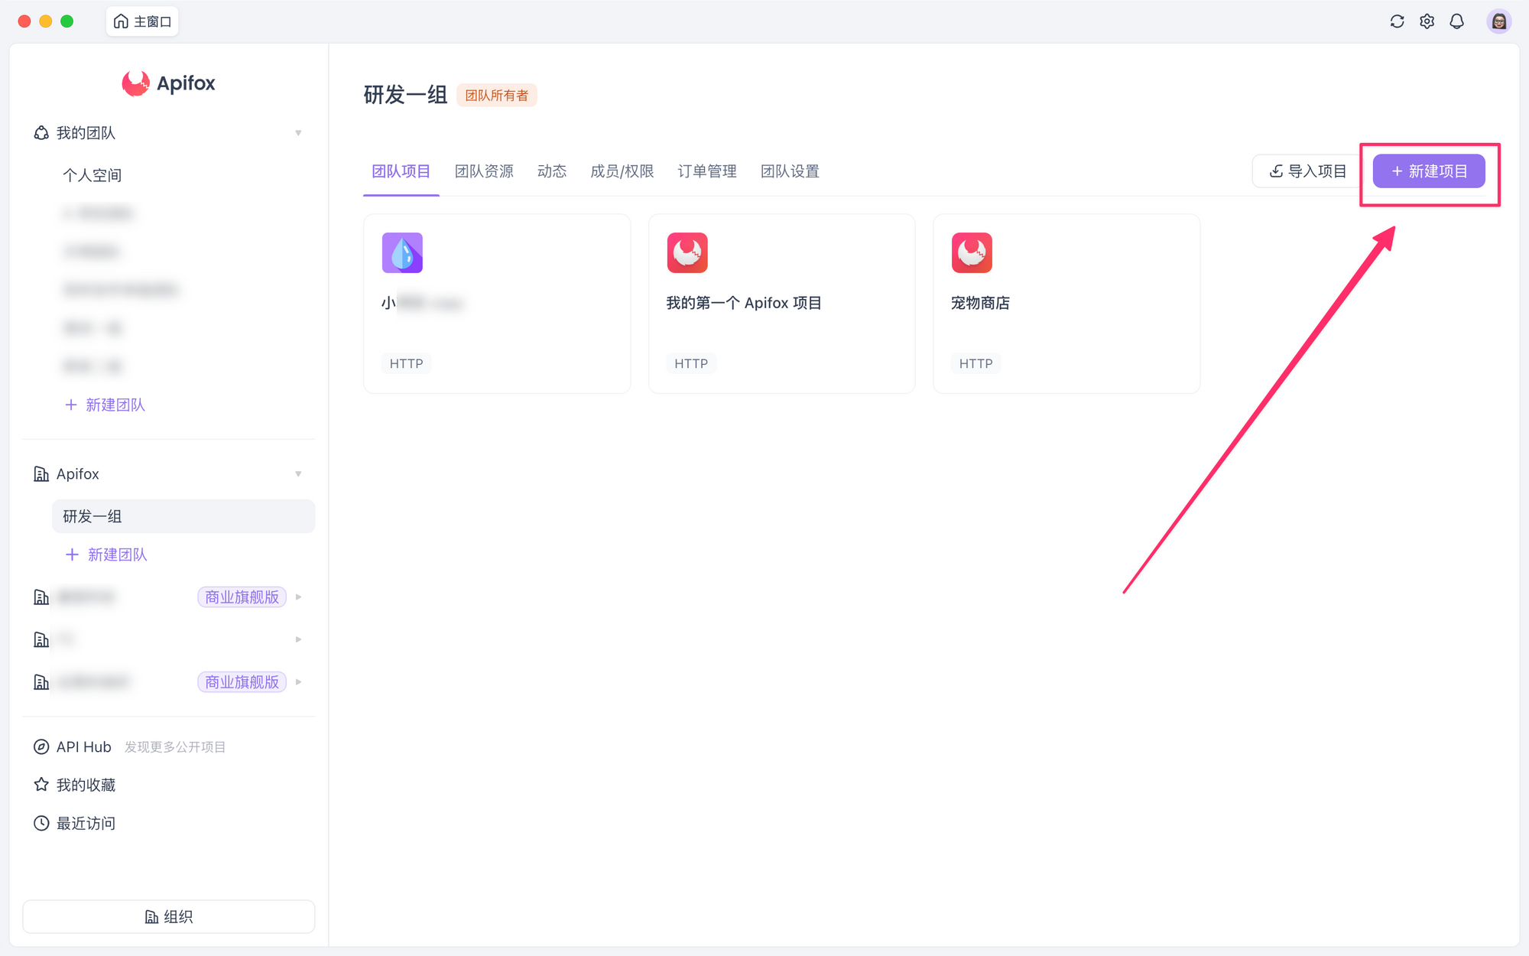
Task: Click the 新建项目 button
Action: pyautogui.click(x=1428, y=171)
